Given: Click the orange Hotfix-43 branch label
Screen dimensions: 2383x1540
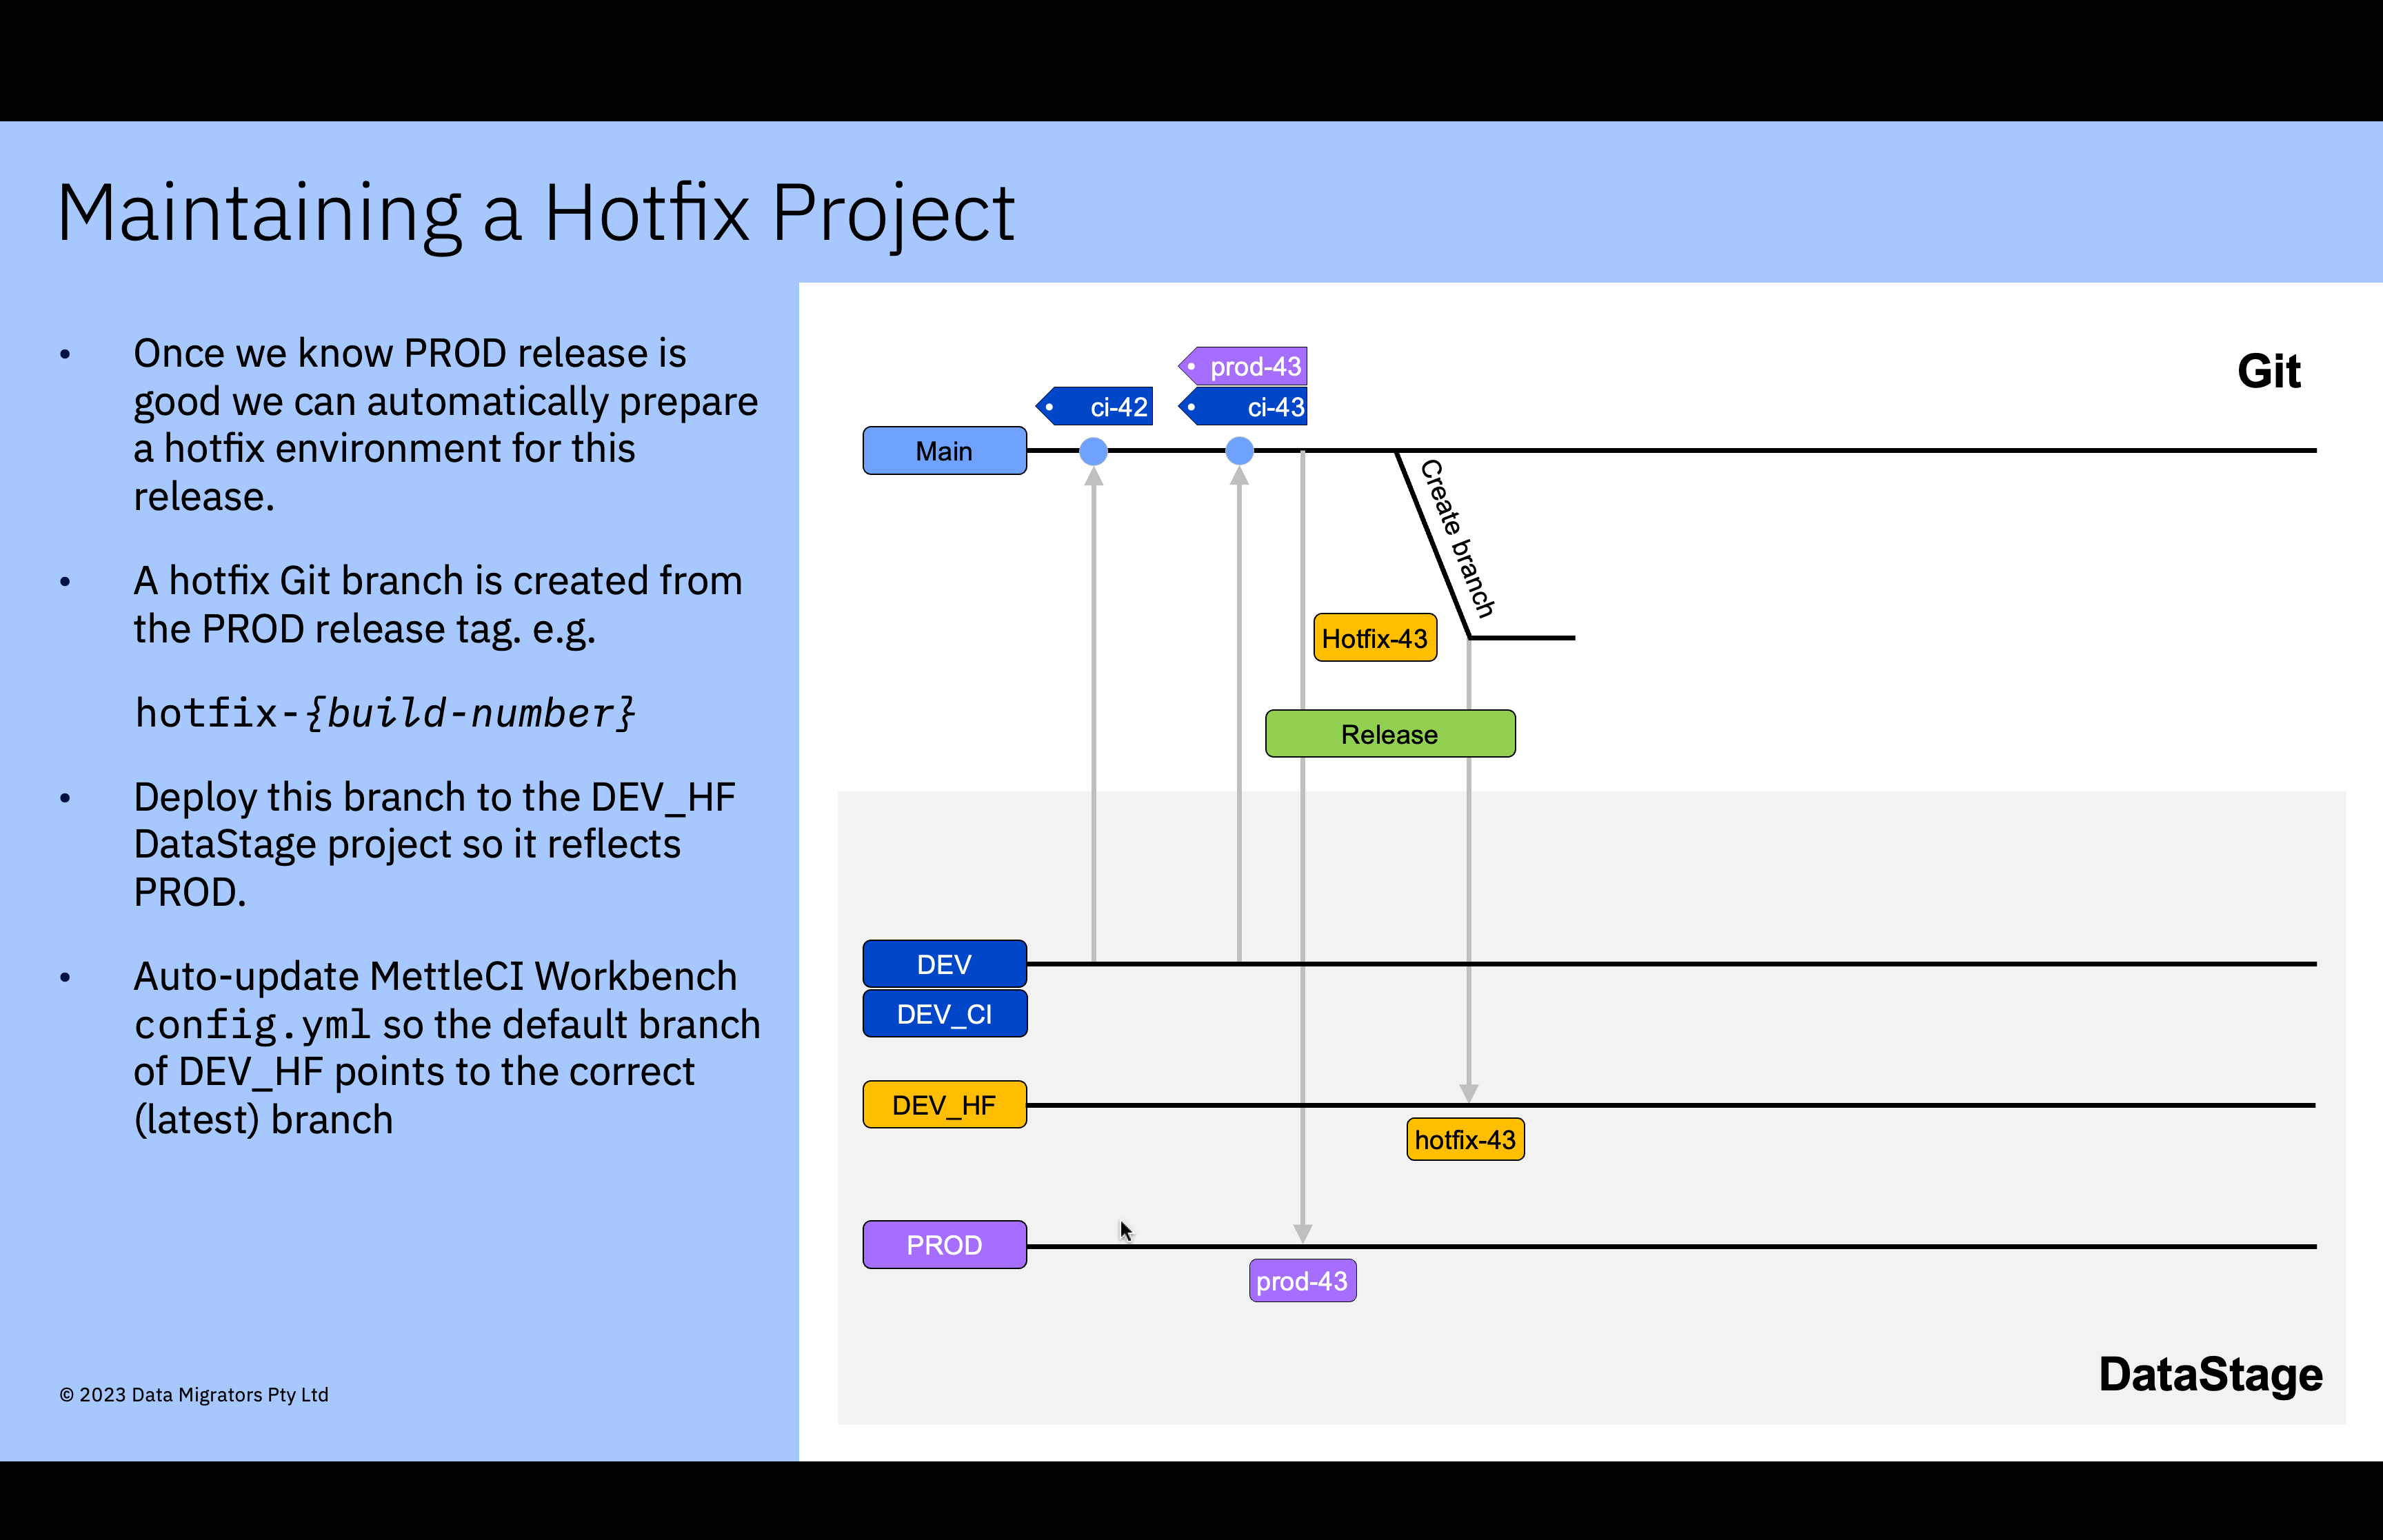Looking at the screenshot, I should [x=1375, y=638].
